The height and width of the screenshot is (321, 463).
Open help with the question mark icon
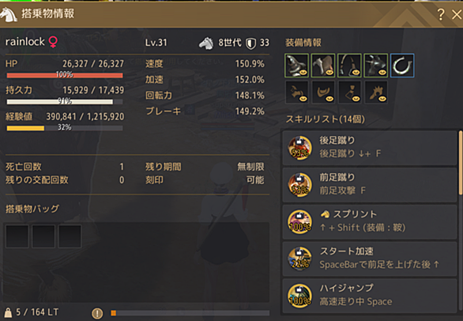coord(441,14)
